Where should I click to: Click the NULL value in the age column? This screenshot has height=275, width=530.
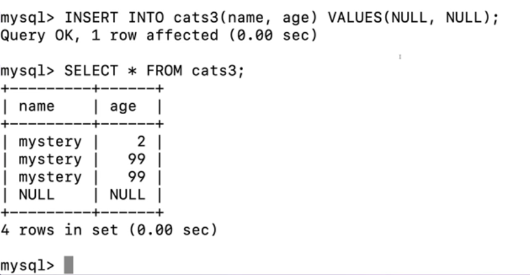[x=127, y=194]
